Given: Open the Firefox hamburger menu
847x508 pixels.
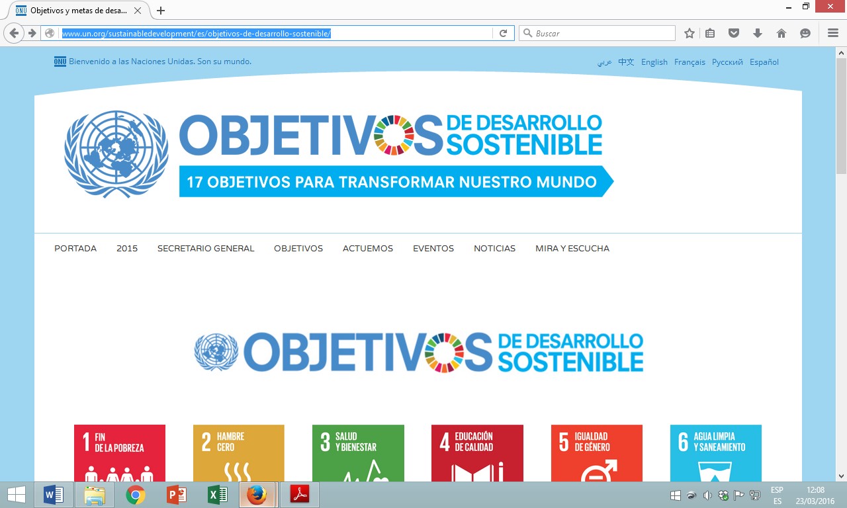Looking at the screenshot, I should pyautogui.click(x=832, y=33).
